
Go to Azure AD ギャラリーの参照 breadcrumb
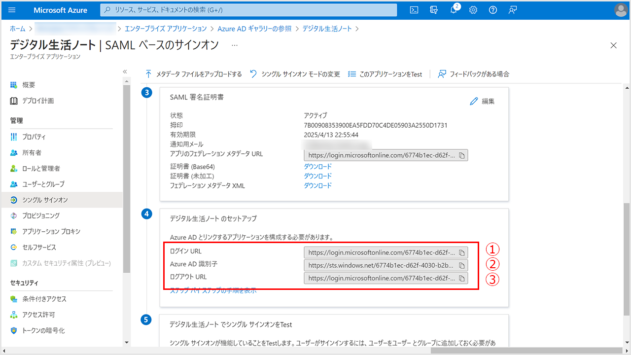coord(254,29)
